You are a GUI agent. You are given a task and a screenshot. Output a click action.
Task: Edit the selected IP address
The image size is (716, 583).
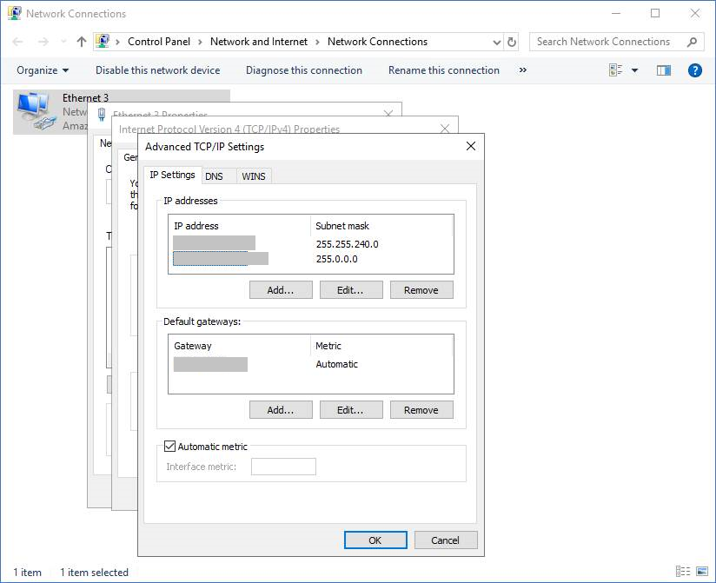351,290
